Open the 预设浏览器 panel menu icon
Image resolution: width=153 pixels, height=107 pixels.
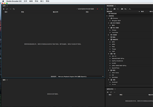(x=115, y=6)
